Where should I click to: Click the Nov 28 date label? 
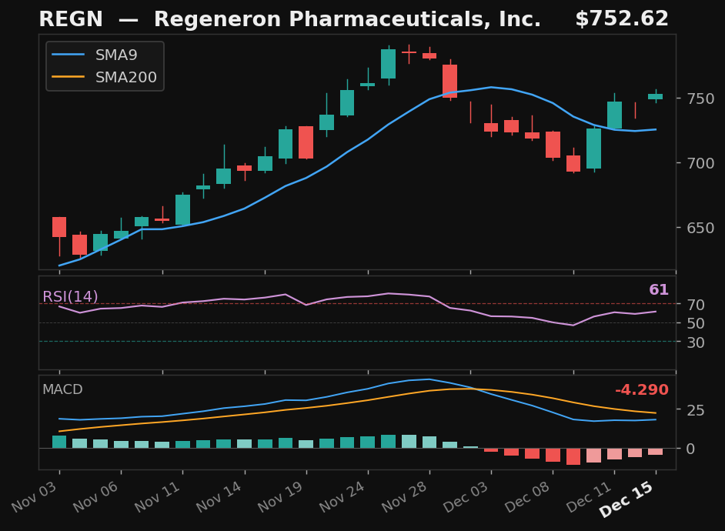pos(405,497)
